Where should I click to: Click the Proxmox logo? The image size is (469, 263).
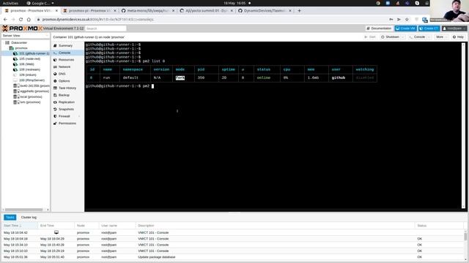click(x=22, y=28)
